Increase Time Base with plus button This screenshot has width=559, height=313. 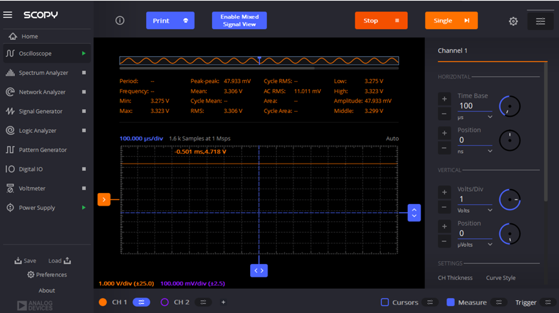pos(444,99)
